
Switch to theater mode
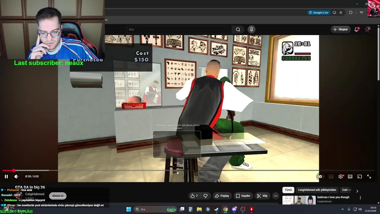tap(350, 177)
